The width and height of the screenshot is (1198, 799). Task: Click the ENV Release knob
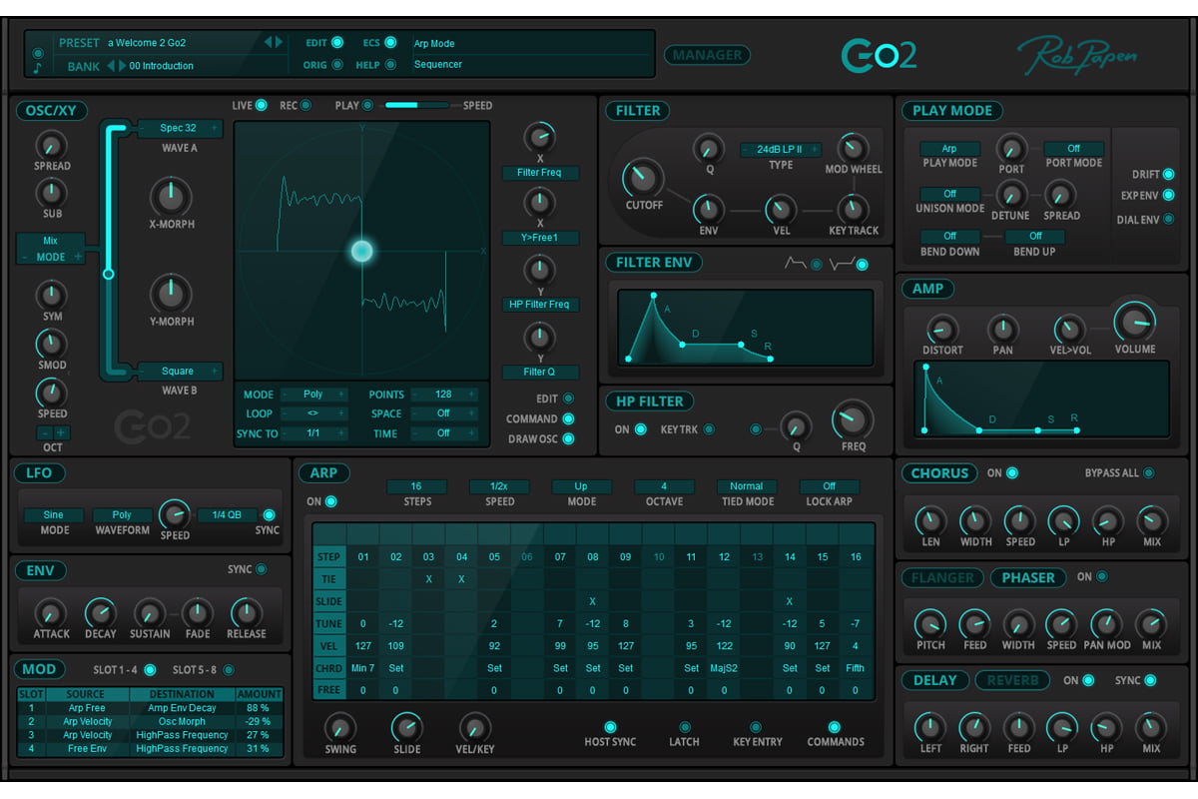[x=246, y=613]
